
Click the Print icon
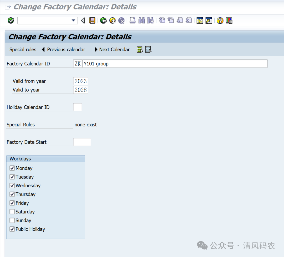coord(133,20)
